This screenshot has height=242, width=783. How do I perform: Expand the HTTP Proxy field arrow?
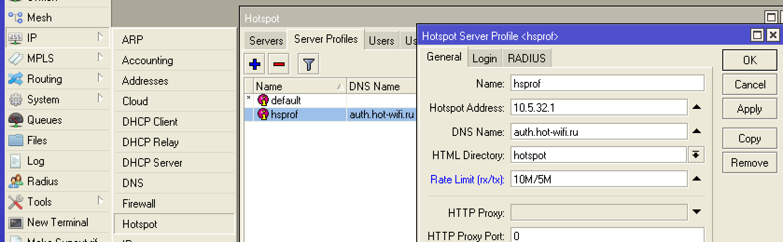(697, 212)
